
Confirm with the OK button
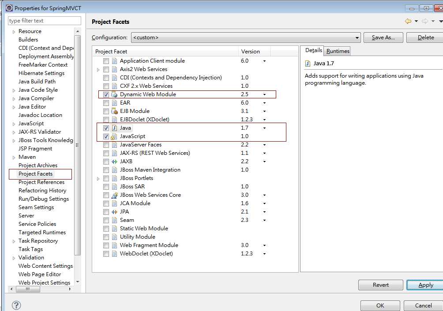(380, 305)
